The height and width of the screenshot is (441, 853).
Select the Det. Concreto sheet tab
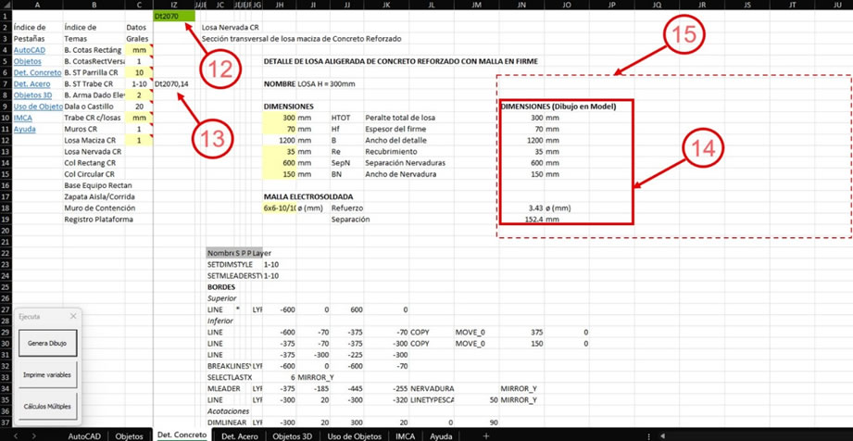tap(182, 435)
